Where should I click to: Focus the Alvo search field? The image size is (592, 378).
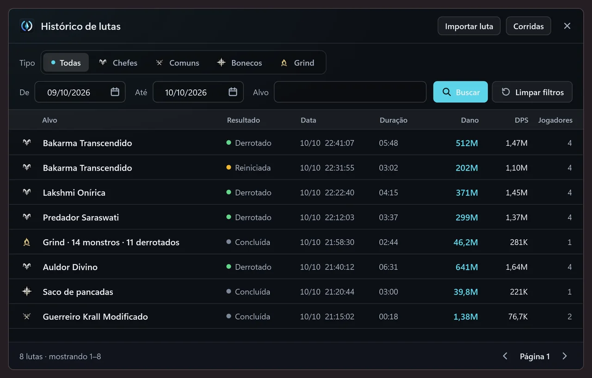click(350, 92)
